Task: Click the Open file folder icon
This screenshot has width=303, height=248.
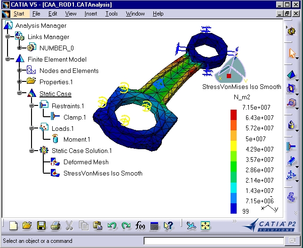Action: click(27, 225)
